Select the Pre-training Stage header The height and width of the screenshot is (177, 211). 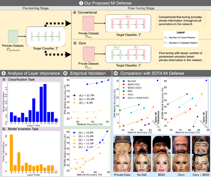[x=36, y=10]
